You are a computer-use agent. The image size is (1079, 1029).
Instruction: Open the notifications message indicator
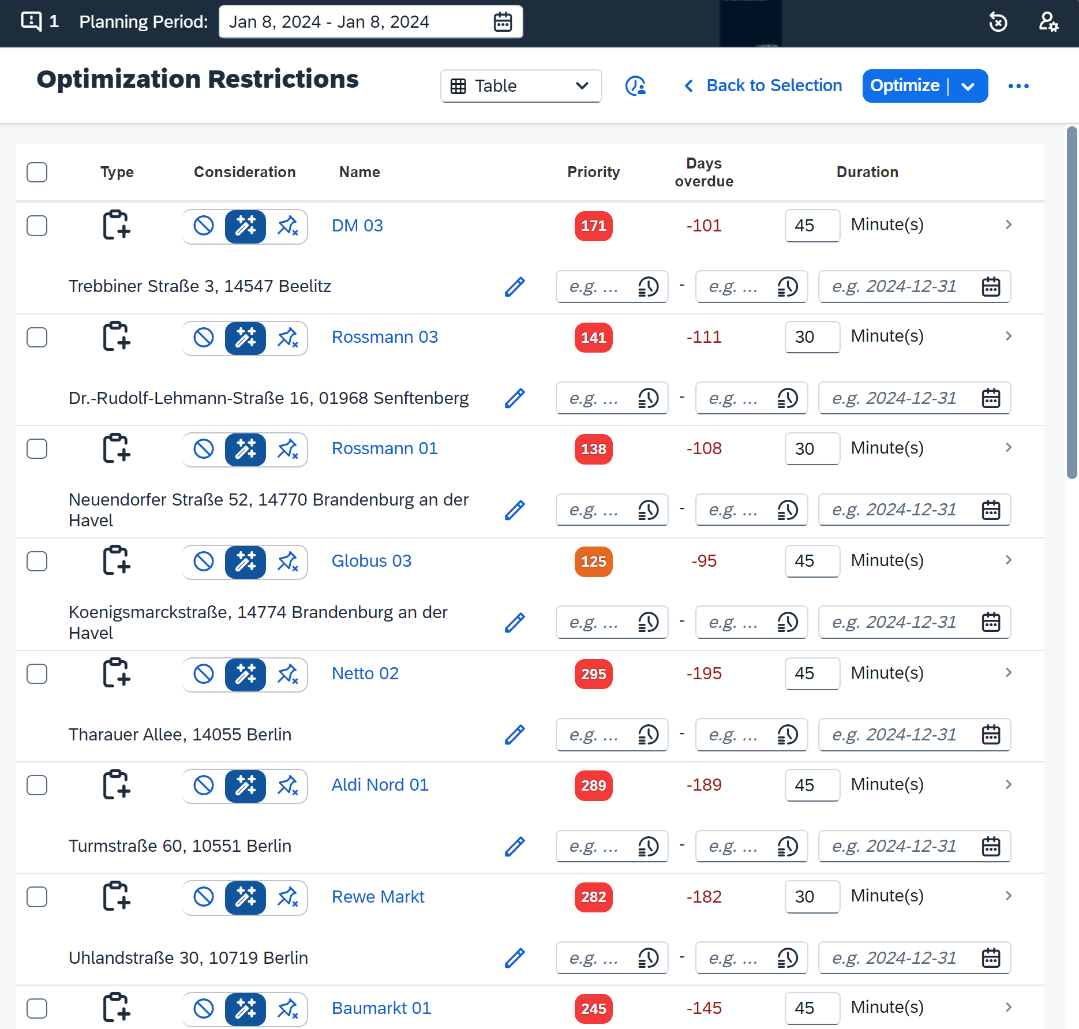pyautogui.click(x=39, y=22)
